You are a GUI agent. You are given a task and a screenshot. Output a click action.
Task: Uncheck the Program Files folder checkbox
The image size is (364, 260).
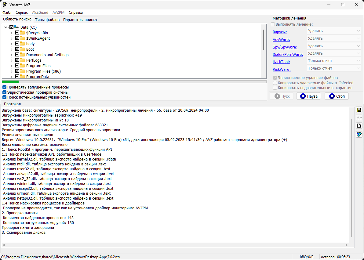pos(17,66)
